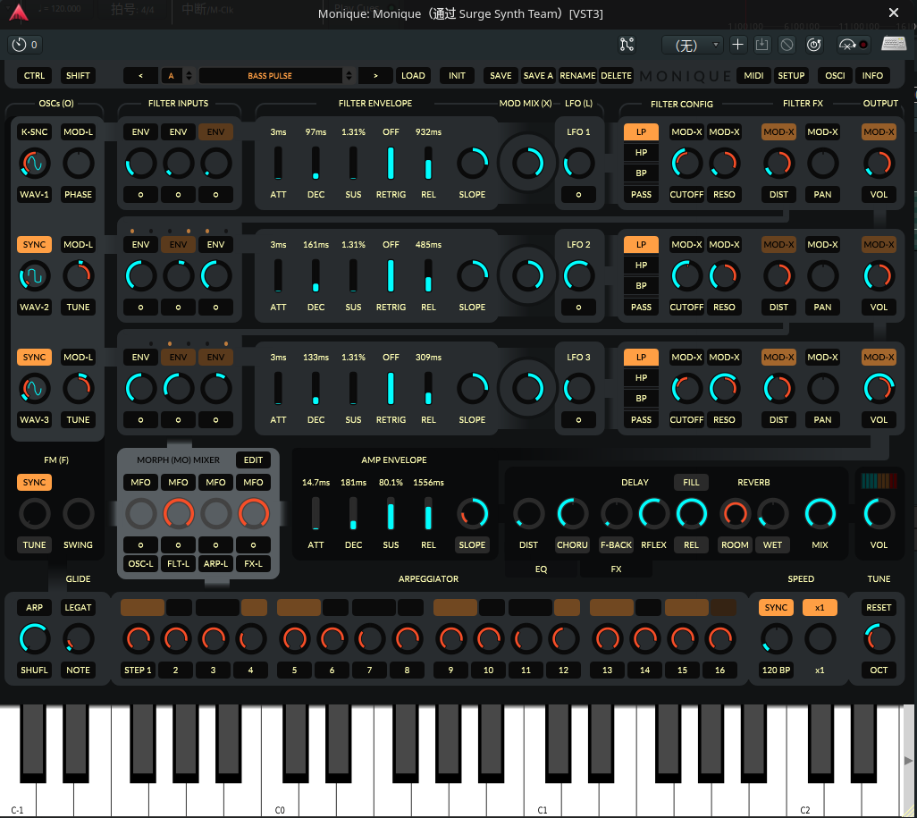Click the first row CUTOFF knob
Image resolution: width=917 pixels, height=818 pixels.
(686, 164)
